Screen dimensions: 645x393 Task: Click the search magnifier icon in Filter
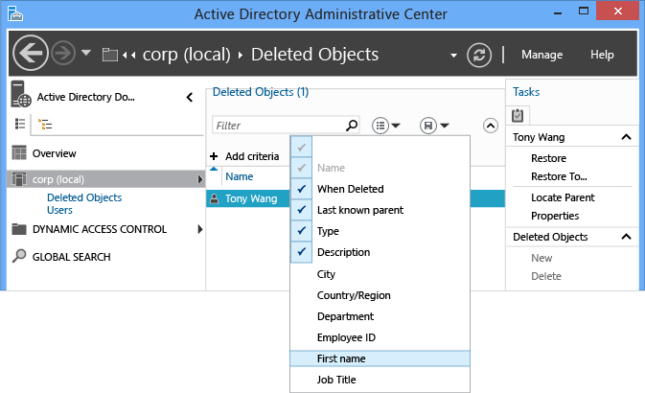pyautogui.click(x=352, y=125)
